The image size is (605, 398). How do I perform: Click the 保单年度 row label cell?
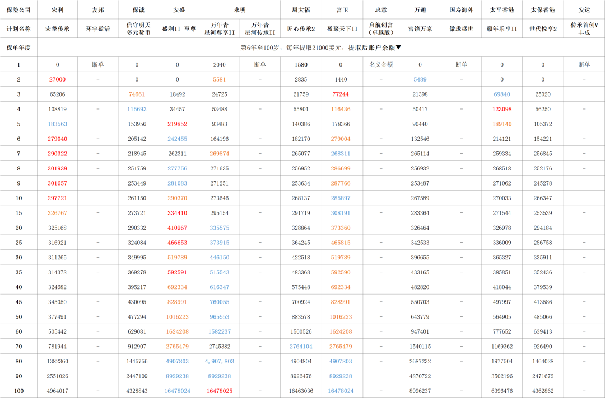click(18, 48)
